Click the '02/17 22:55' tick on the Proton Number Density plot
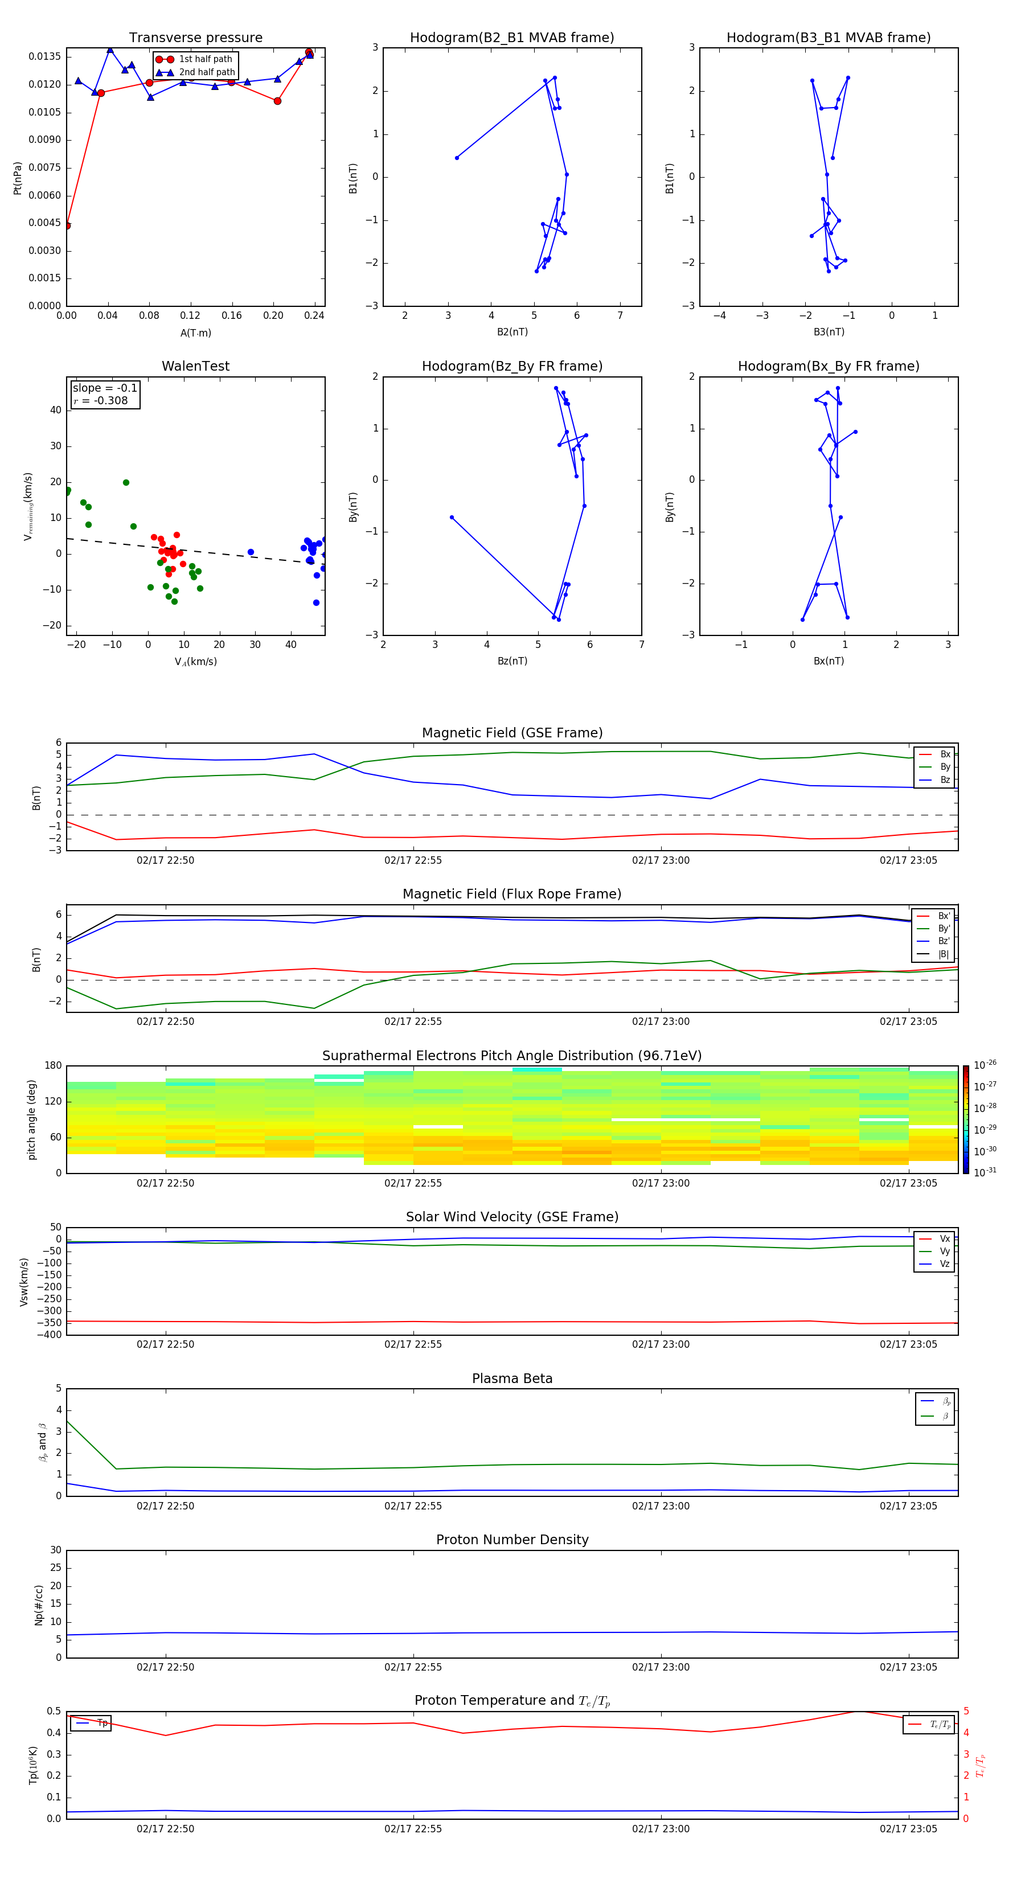1025x1879 pixels. point(413,1667)
